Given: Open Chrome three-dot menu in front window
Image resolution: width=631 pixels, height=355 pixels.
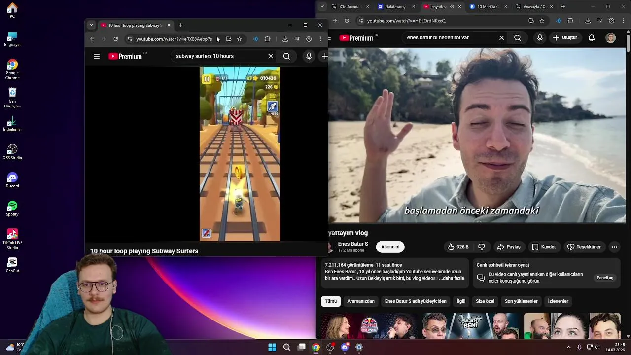Looking at the screenshot, I should coord(321,39).
